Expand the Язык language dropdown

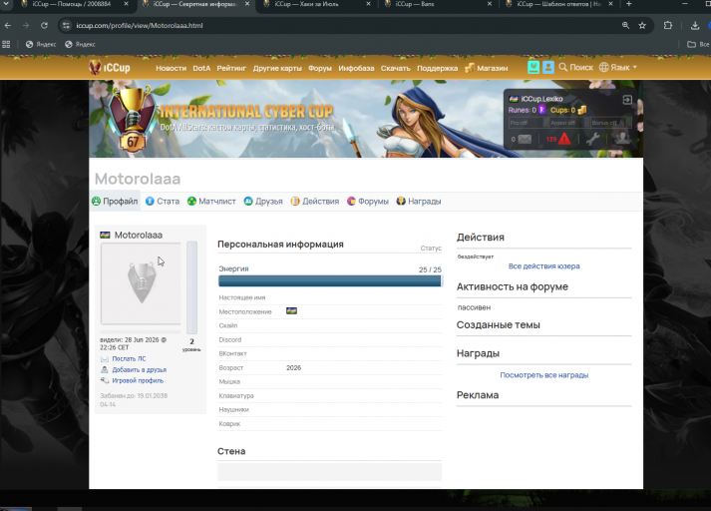pos(618,67)
